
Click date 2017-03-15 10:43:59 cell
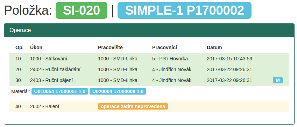click(x=229, y=59)
